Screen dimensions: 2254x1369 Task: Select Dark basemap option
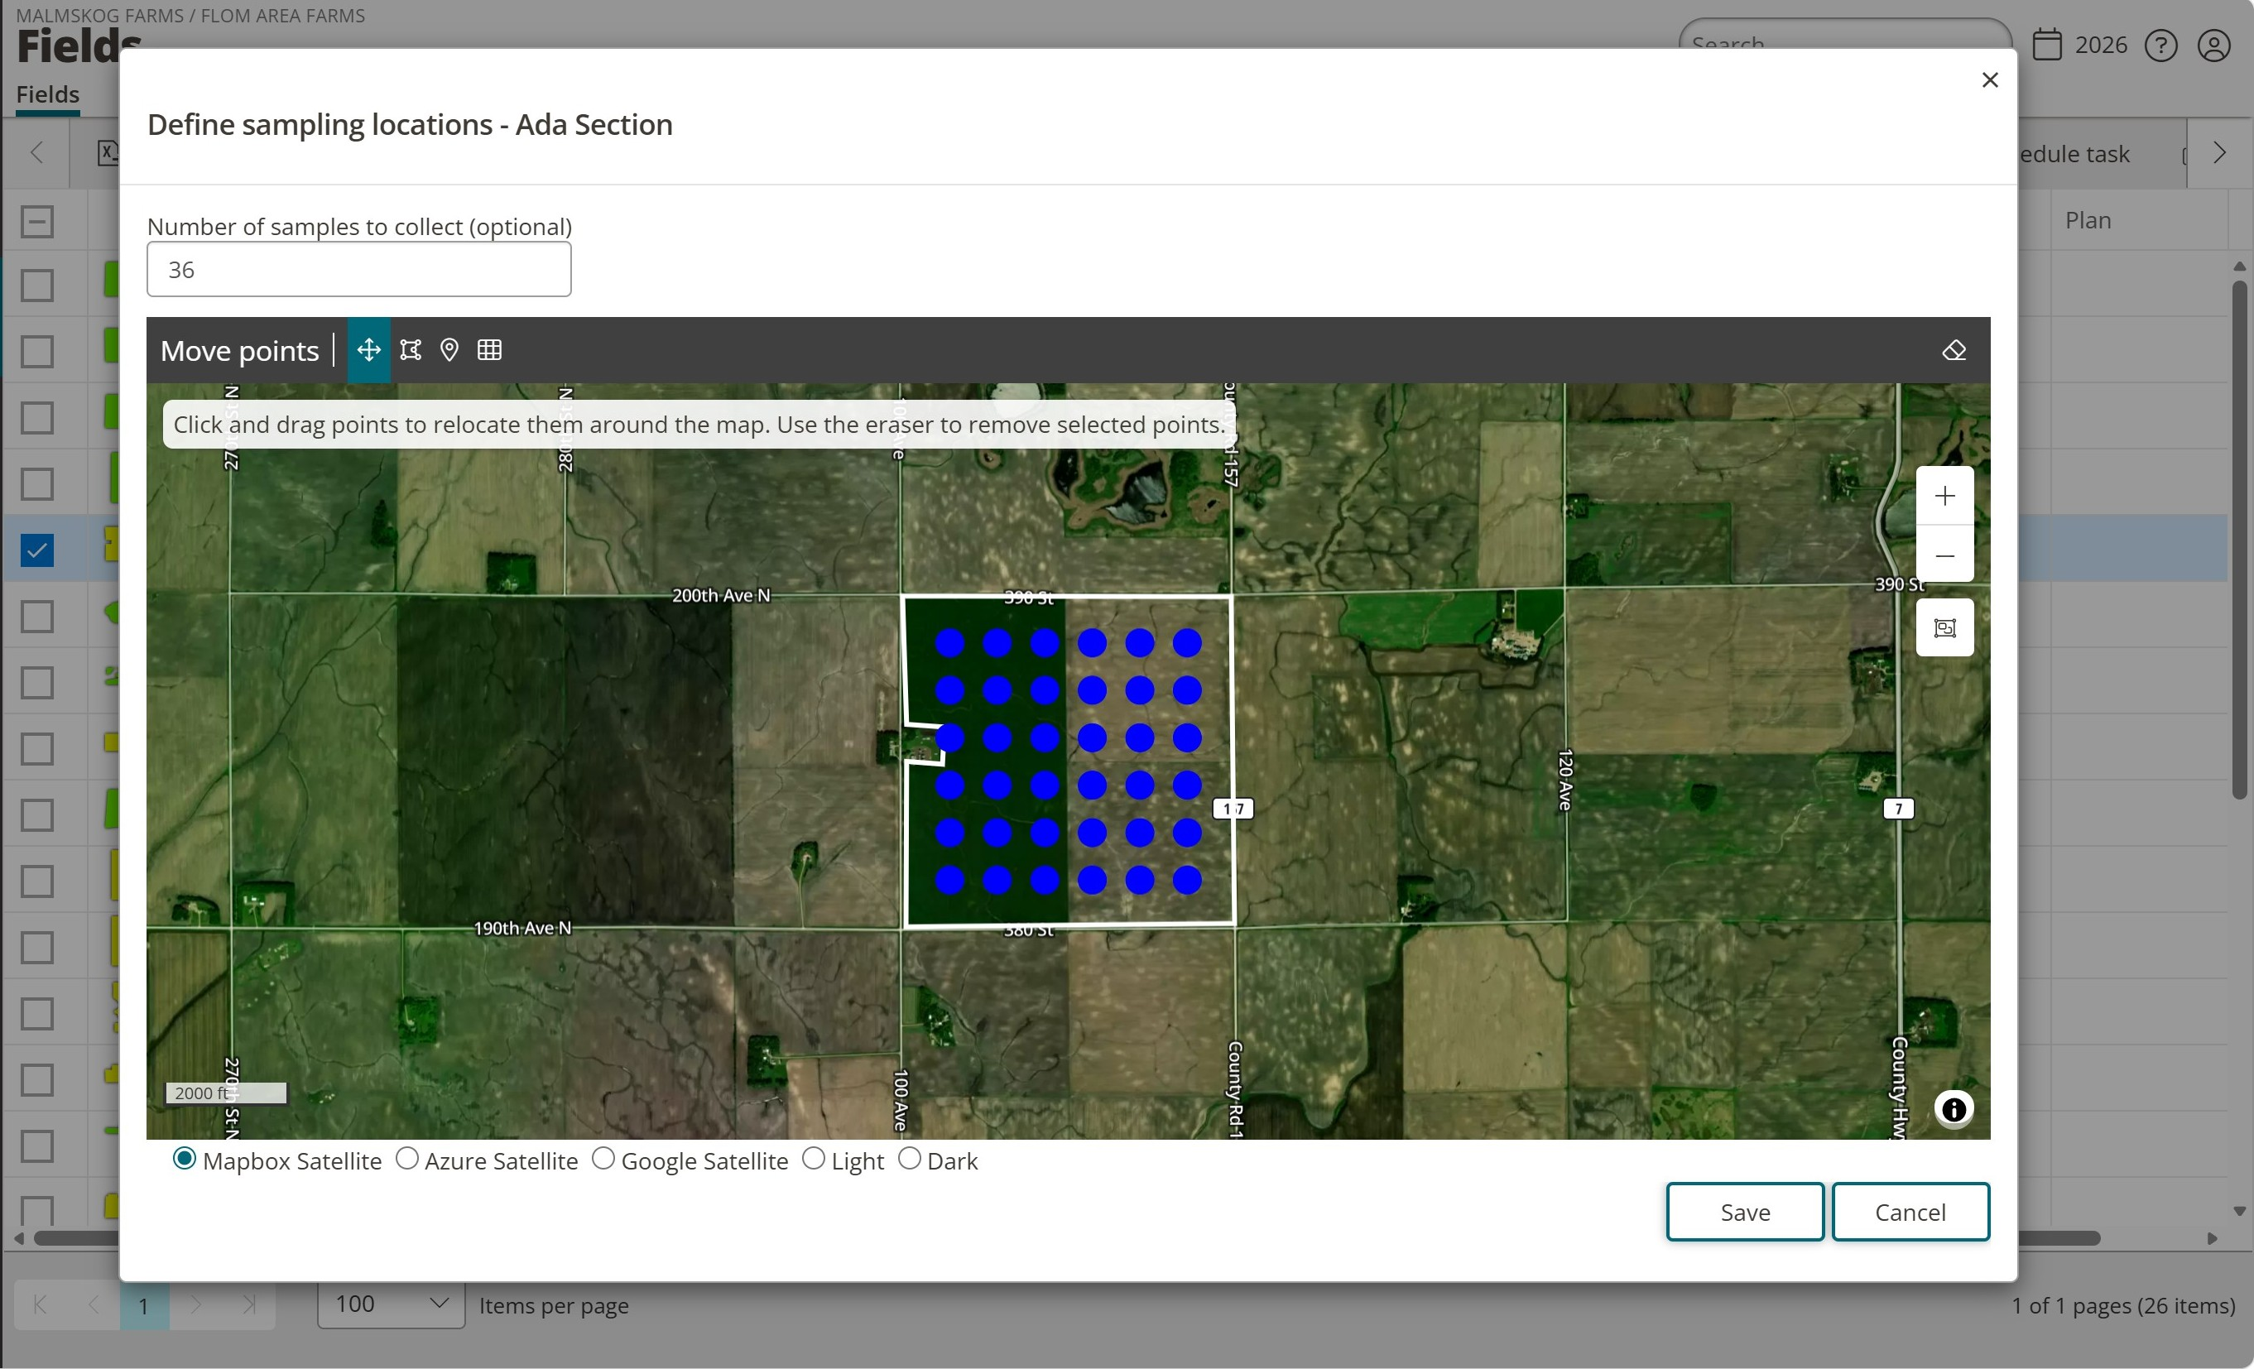point(909,1160)
